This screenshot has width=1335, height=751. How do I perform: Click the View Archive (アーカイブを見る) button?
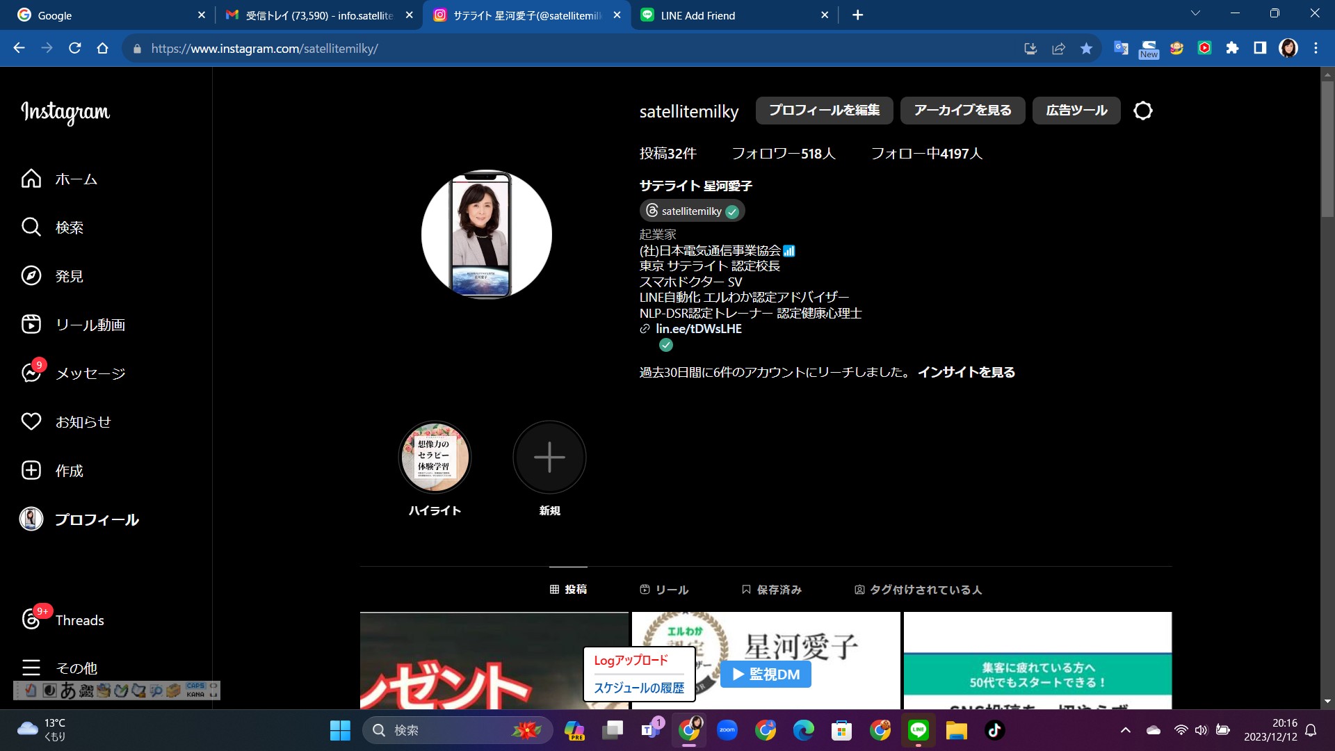tap(962, 111)
